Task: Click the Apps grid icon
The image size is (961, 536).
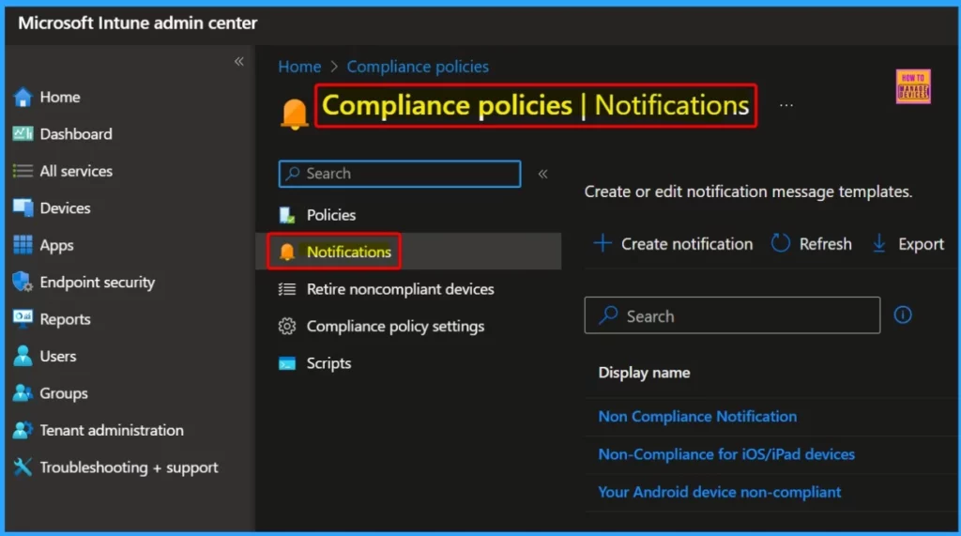Action: (23, 245)
